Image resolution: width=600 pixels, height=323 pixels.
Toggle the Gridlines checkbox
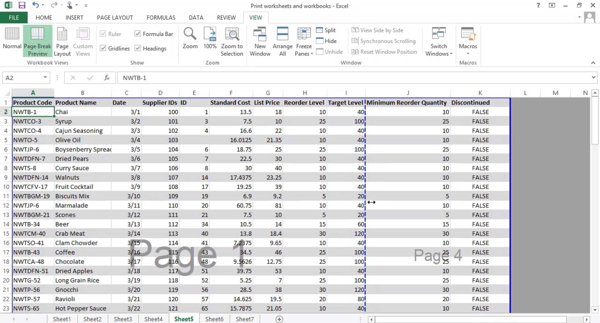coord(103,48)
